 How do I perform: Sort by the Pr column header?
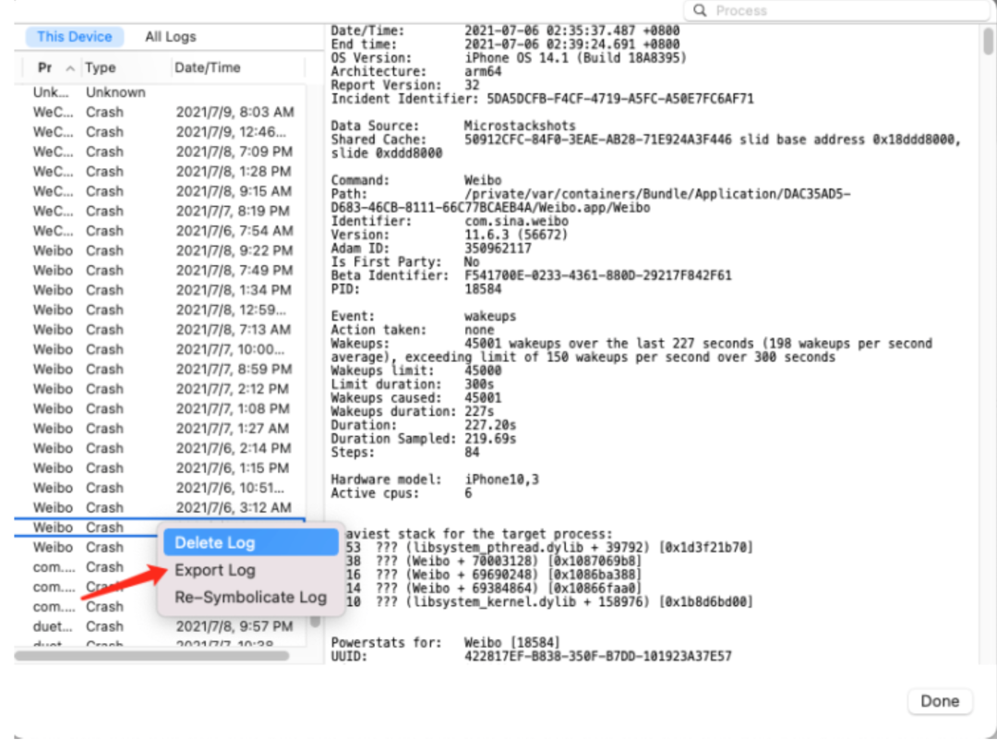pyautogui.click(x=44, y=67)
